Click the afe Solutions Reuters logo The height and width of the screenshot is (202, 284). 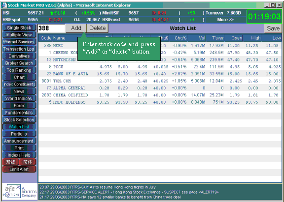[19, 191]
